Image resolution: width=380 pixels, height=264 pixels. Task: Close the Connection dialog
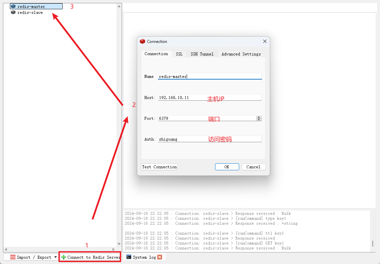click(265, 42)
